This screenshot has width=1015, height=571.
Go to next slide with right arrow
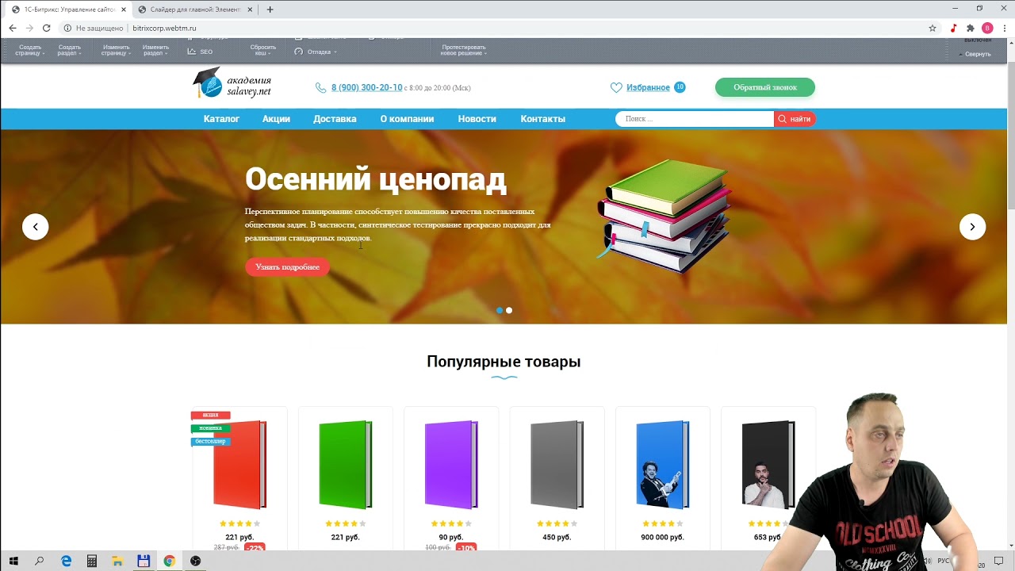(x=972, y=227)
